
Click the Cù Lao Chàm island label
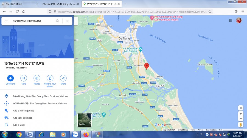pos(205,64)
